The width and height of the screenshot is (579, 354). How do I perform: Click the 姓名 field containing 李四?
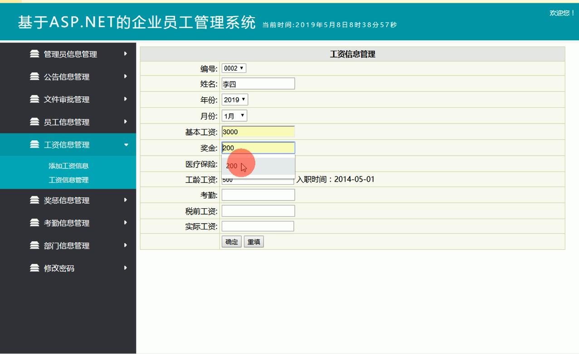pyautogui.click(x=258, y=84)
